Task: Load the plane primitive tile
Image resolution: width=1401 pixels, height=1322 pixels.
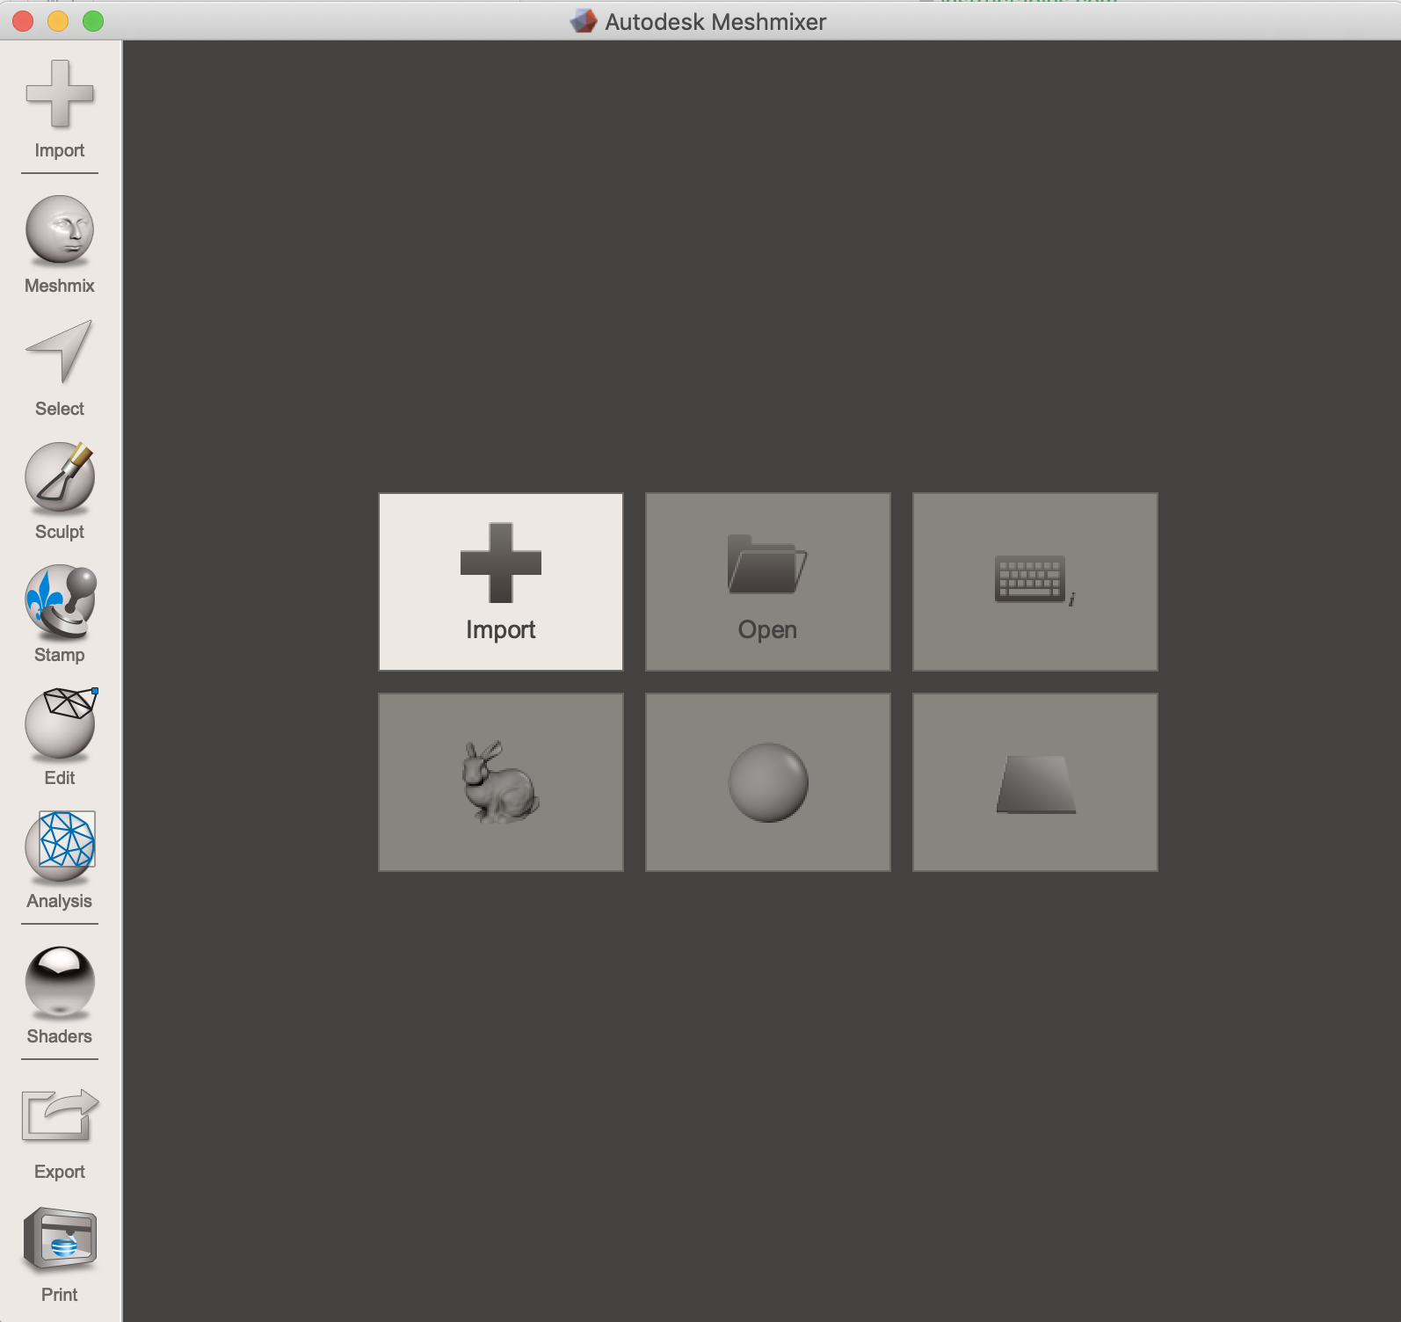Action: [x=1035, y=782]
